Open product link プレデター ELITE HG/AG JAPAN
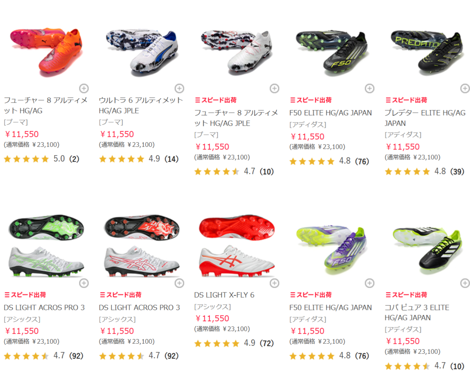 [425, 118]
